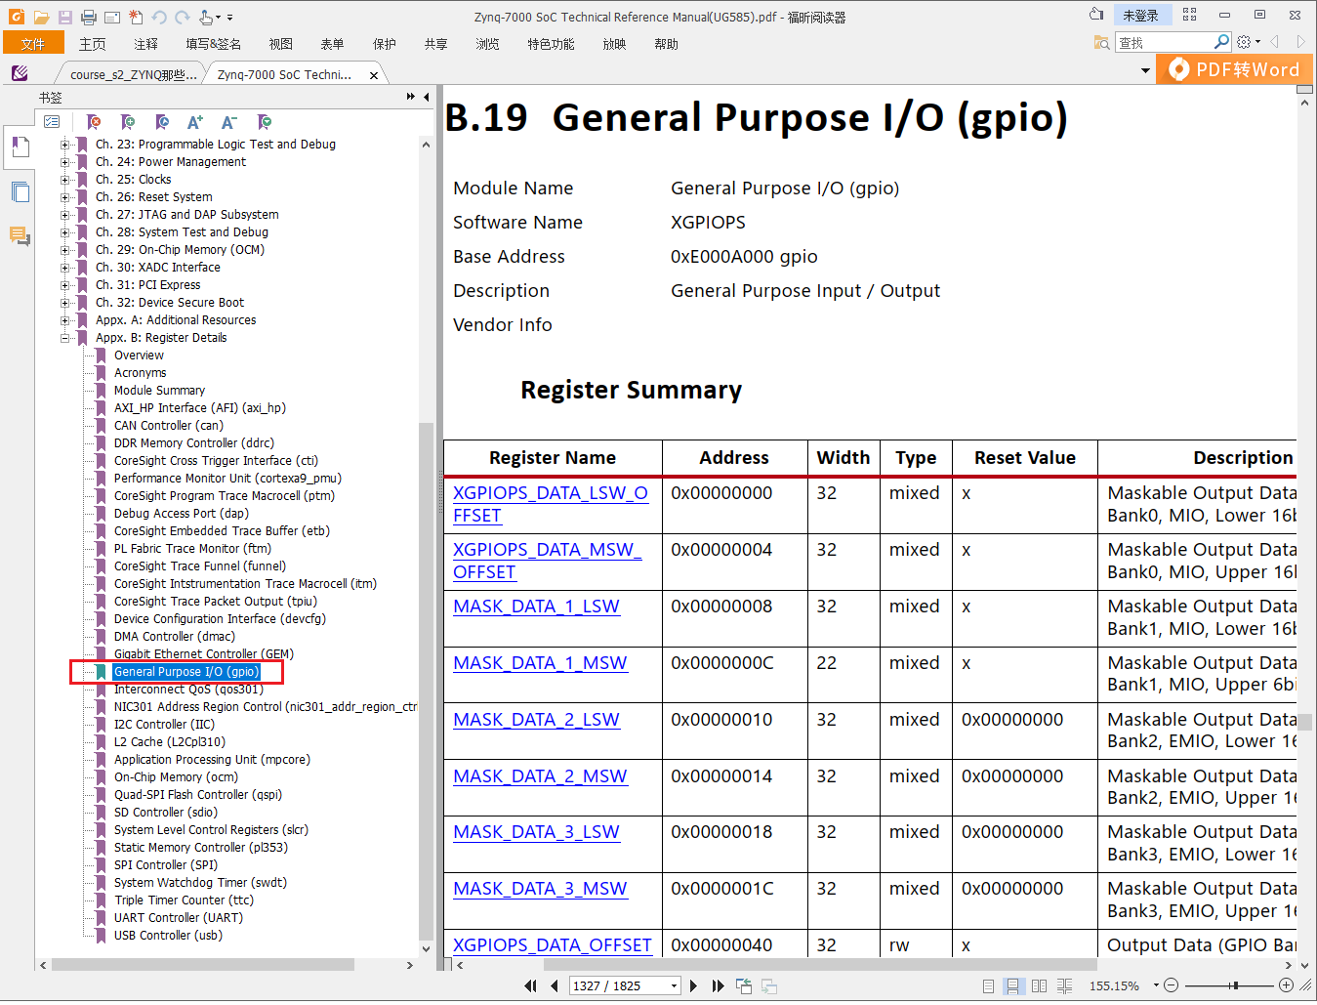The image size is (1317, 1005).
Task: Collapse Appx. B: Register Details node
Action: (65, 338)
